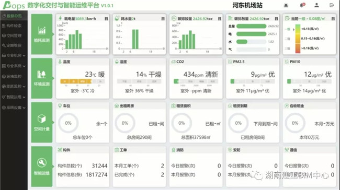The image size is (340, 190).
Task: Open the user profile icon
Action: (316, 5)
